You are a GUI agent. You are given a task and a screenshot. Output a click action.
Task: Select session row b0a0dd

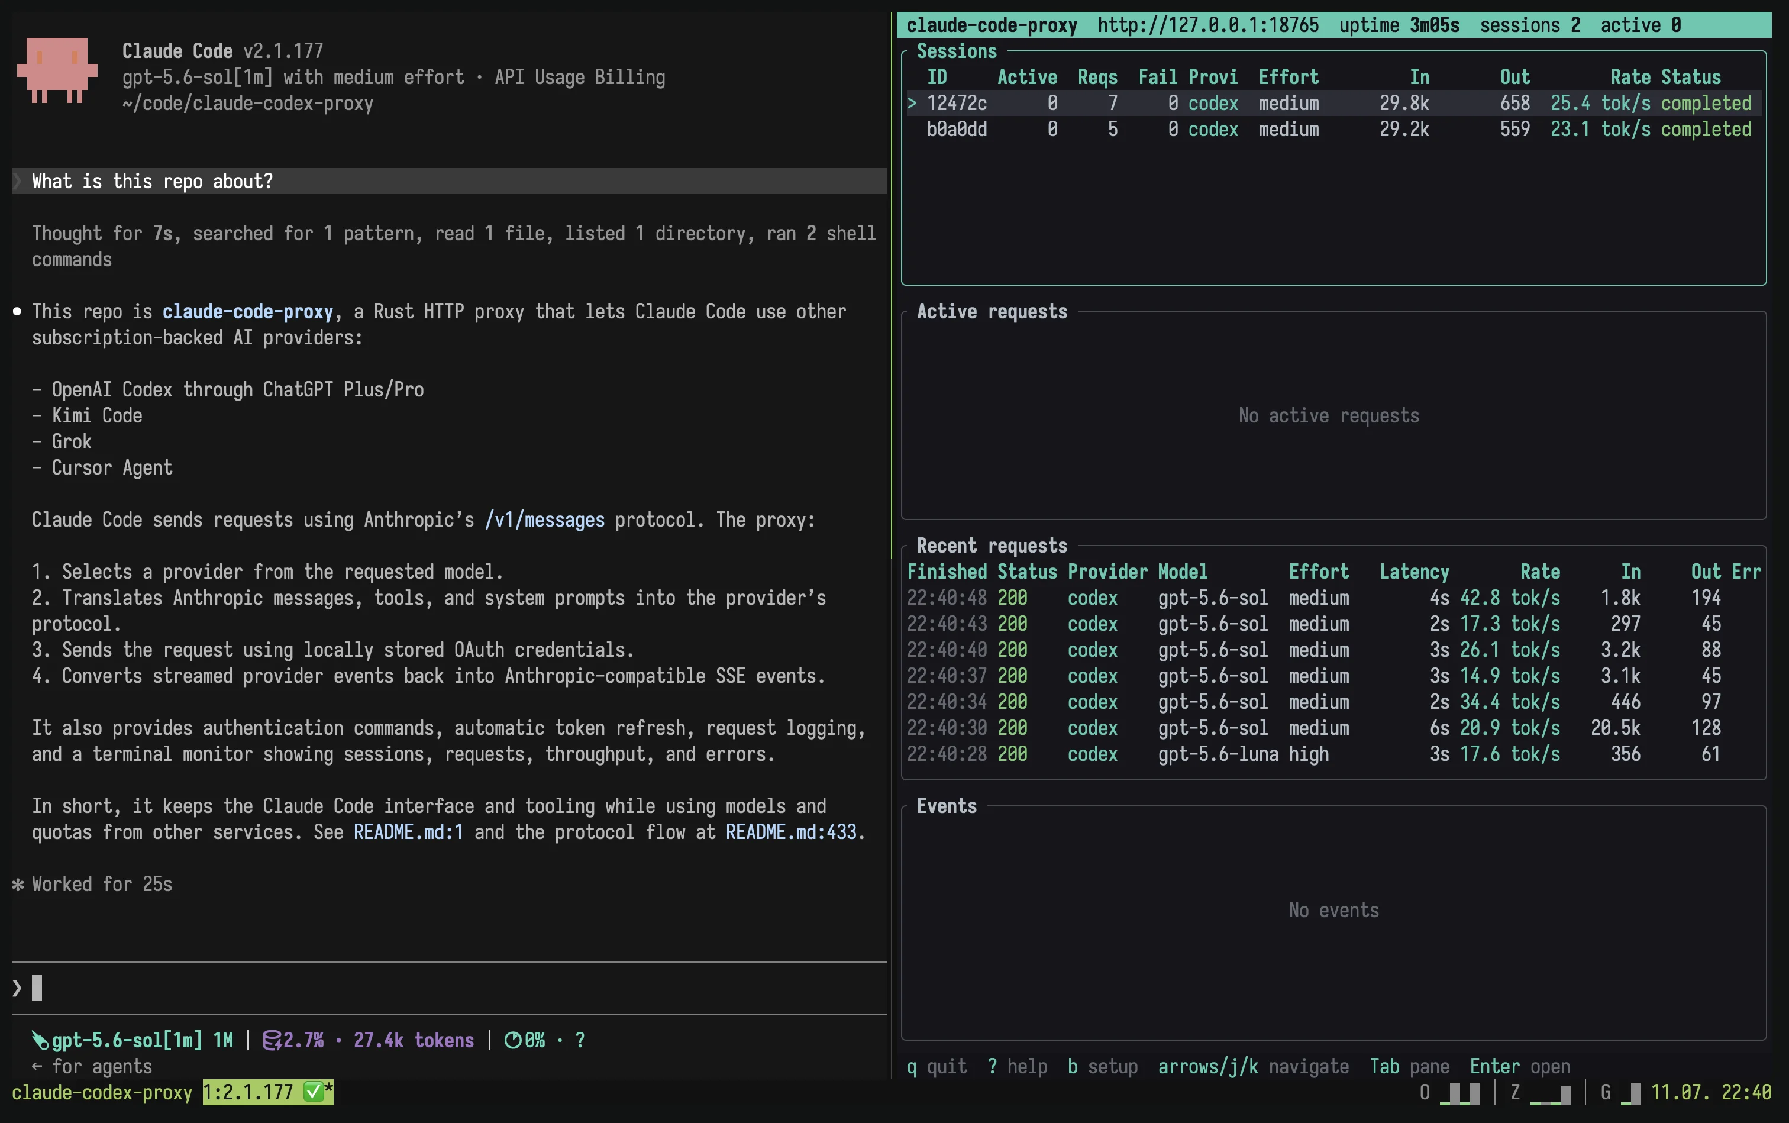(x=1333, y=129)
